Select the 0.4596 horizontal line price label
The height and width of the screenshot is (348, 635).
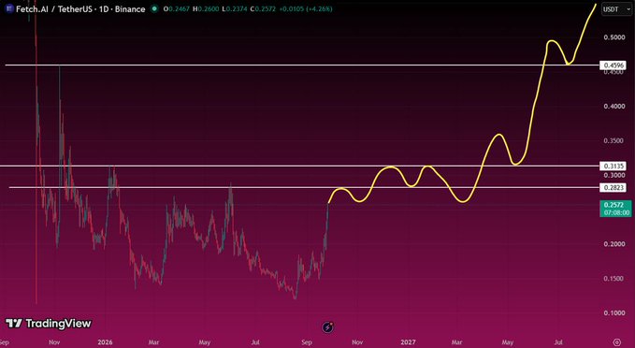tap(613, 65)
